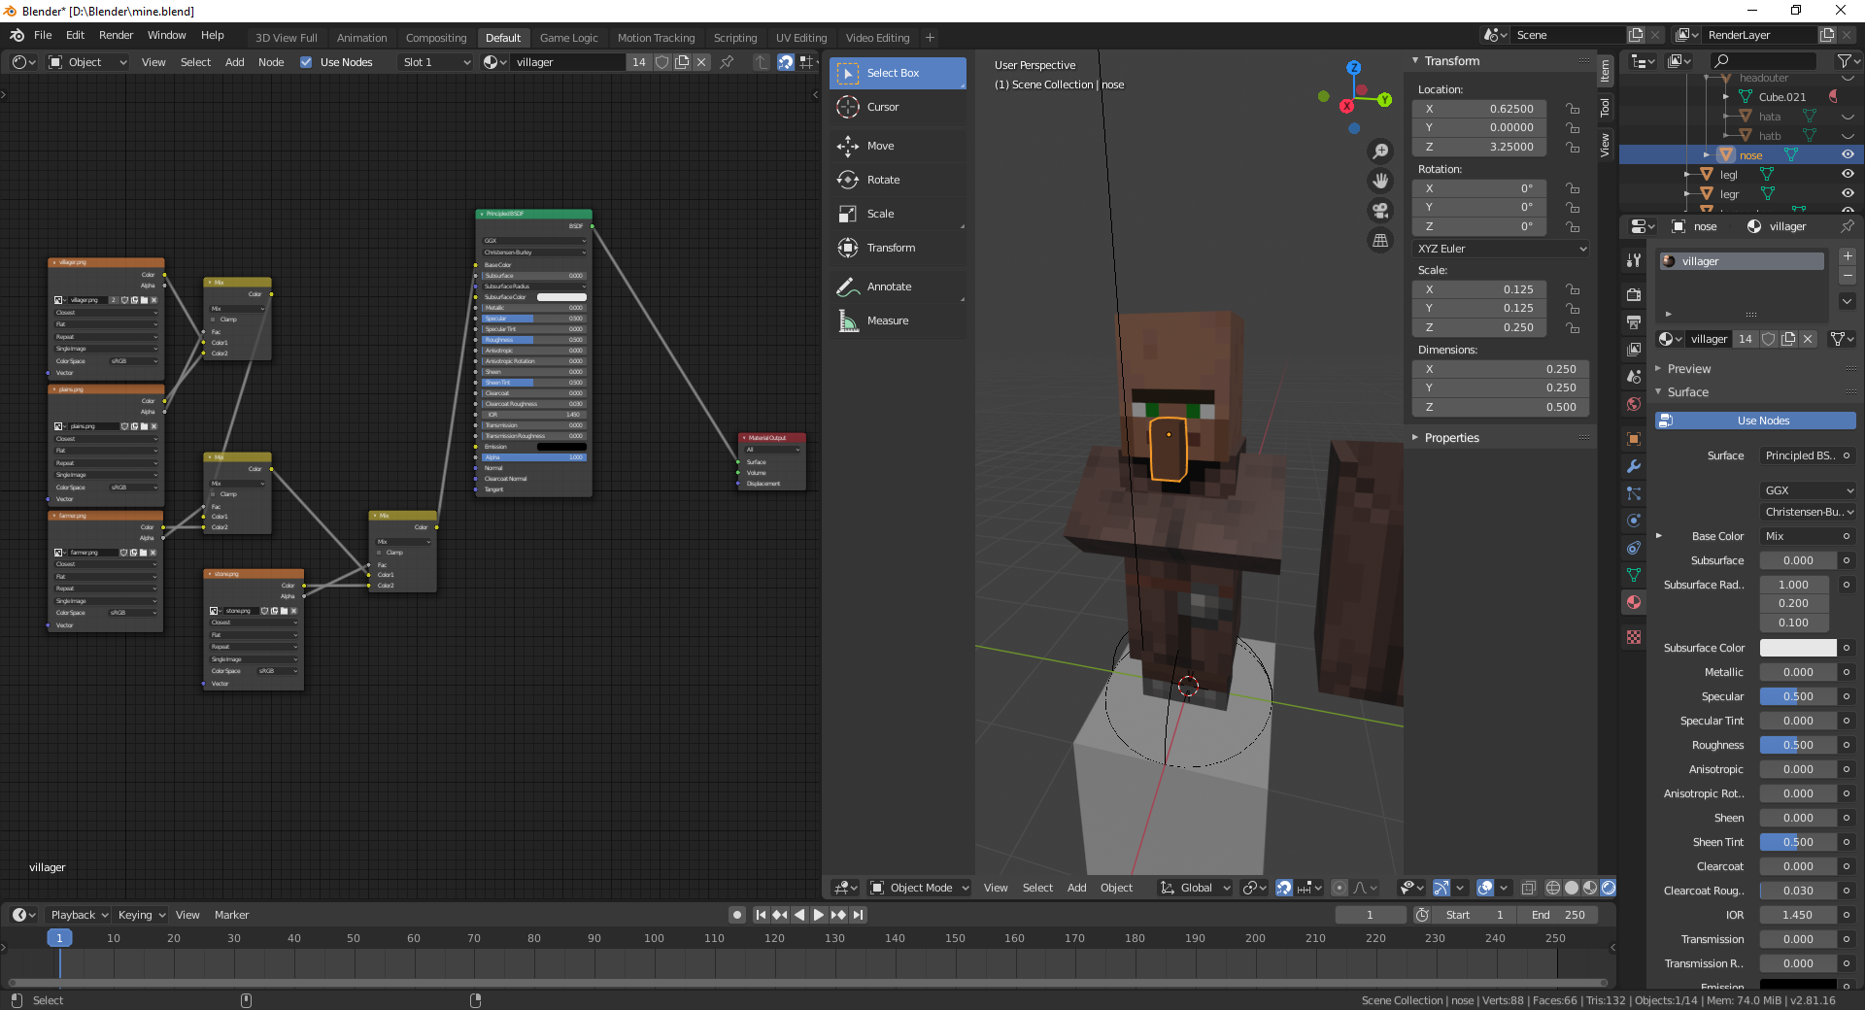
Task: Toggle visibility of nose object
Action: coord(1848,154)
